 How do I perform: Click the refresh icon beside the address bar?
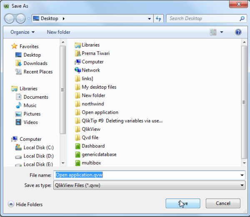(158, 19)
